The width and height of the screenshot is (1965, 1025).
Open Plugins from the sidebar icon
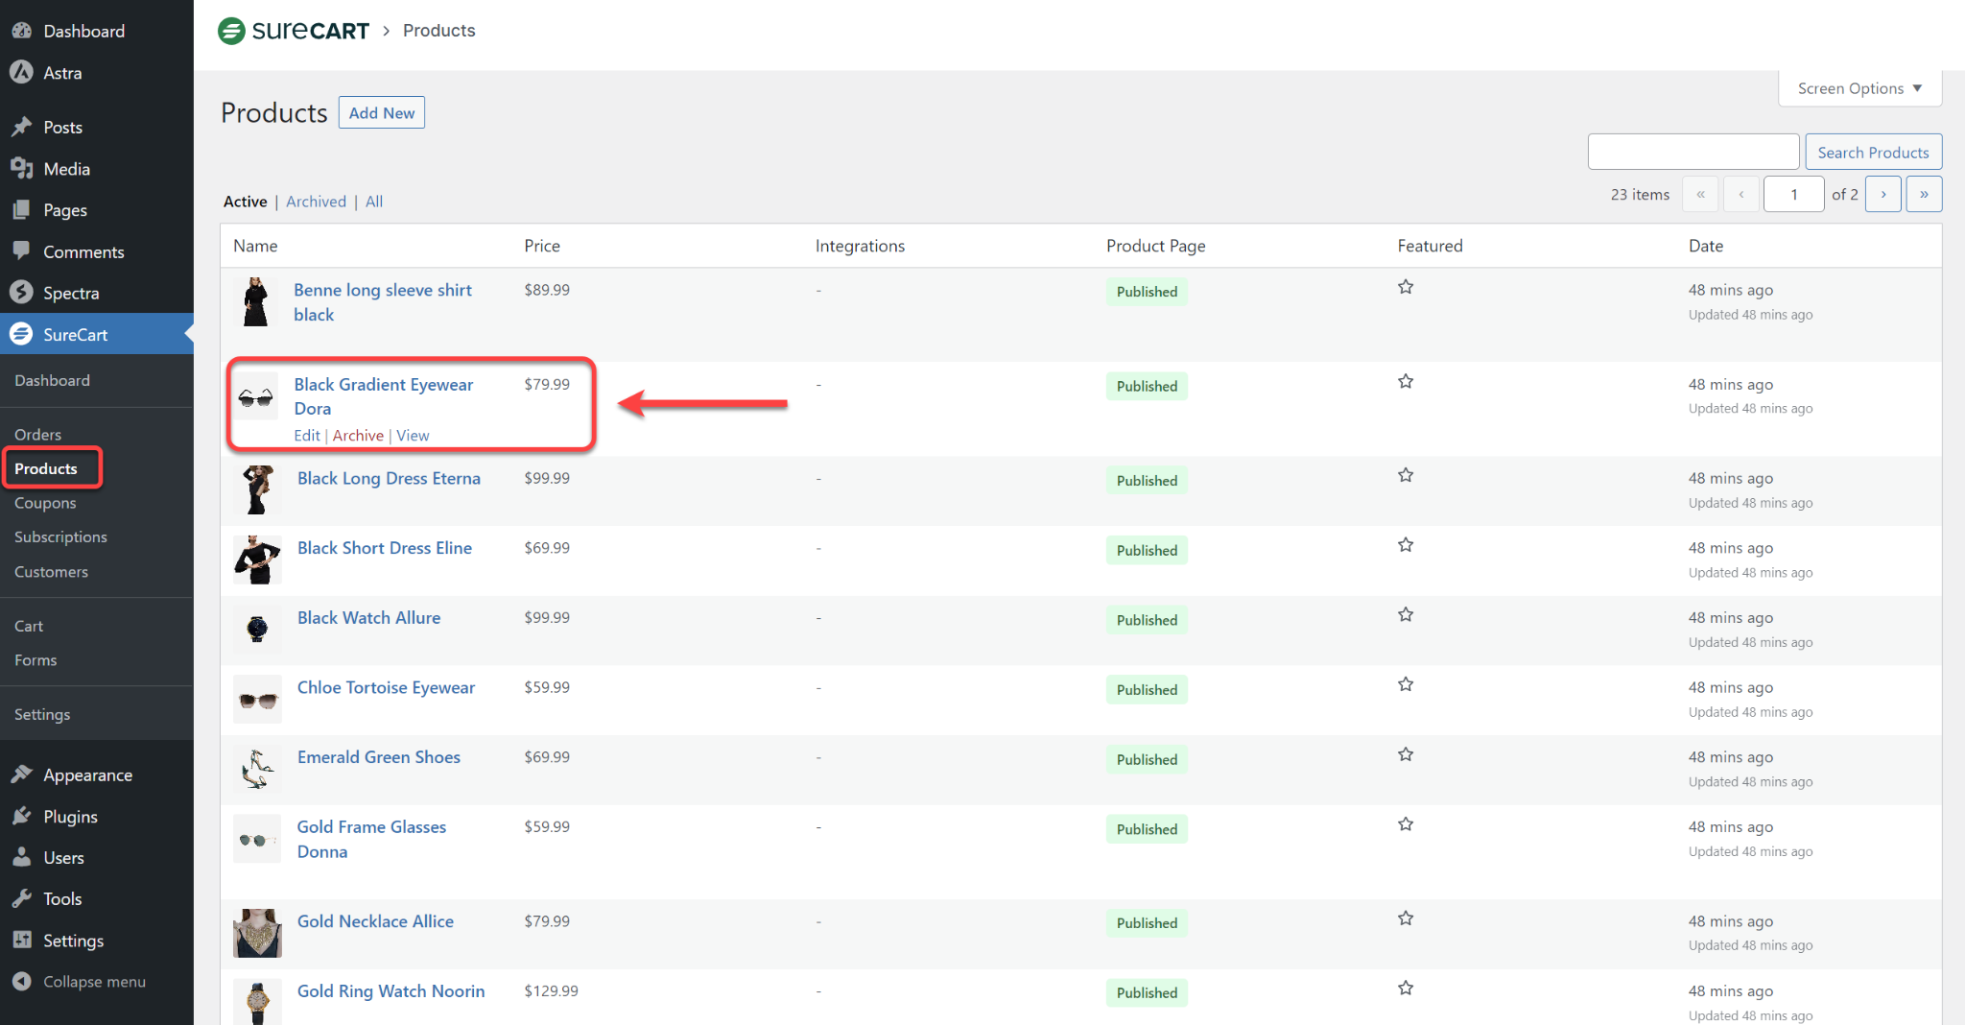click(21, 816)
